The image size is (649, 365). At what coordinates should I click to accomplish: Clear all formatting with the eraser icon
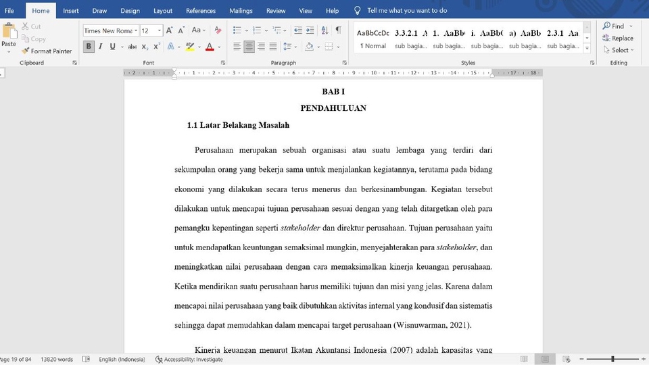coord(218,30)
